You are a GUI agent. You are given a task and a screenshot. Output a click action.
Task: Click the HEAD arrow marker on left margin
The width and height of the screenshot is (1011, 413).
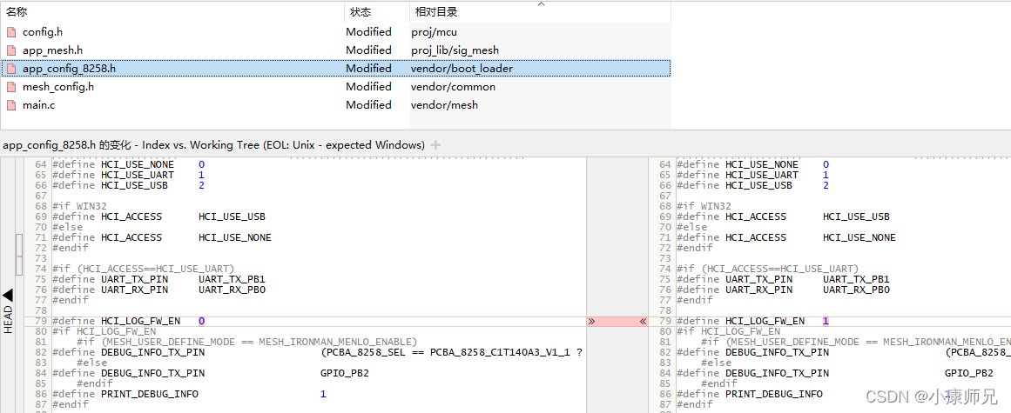pyautogui.click(x=8, y=295)
